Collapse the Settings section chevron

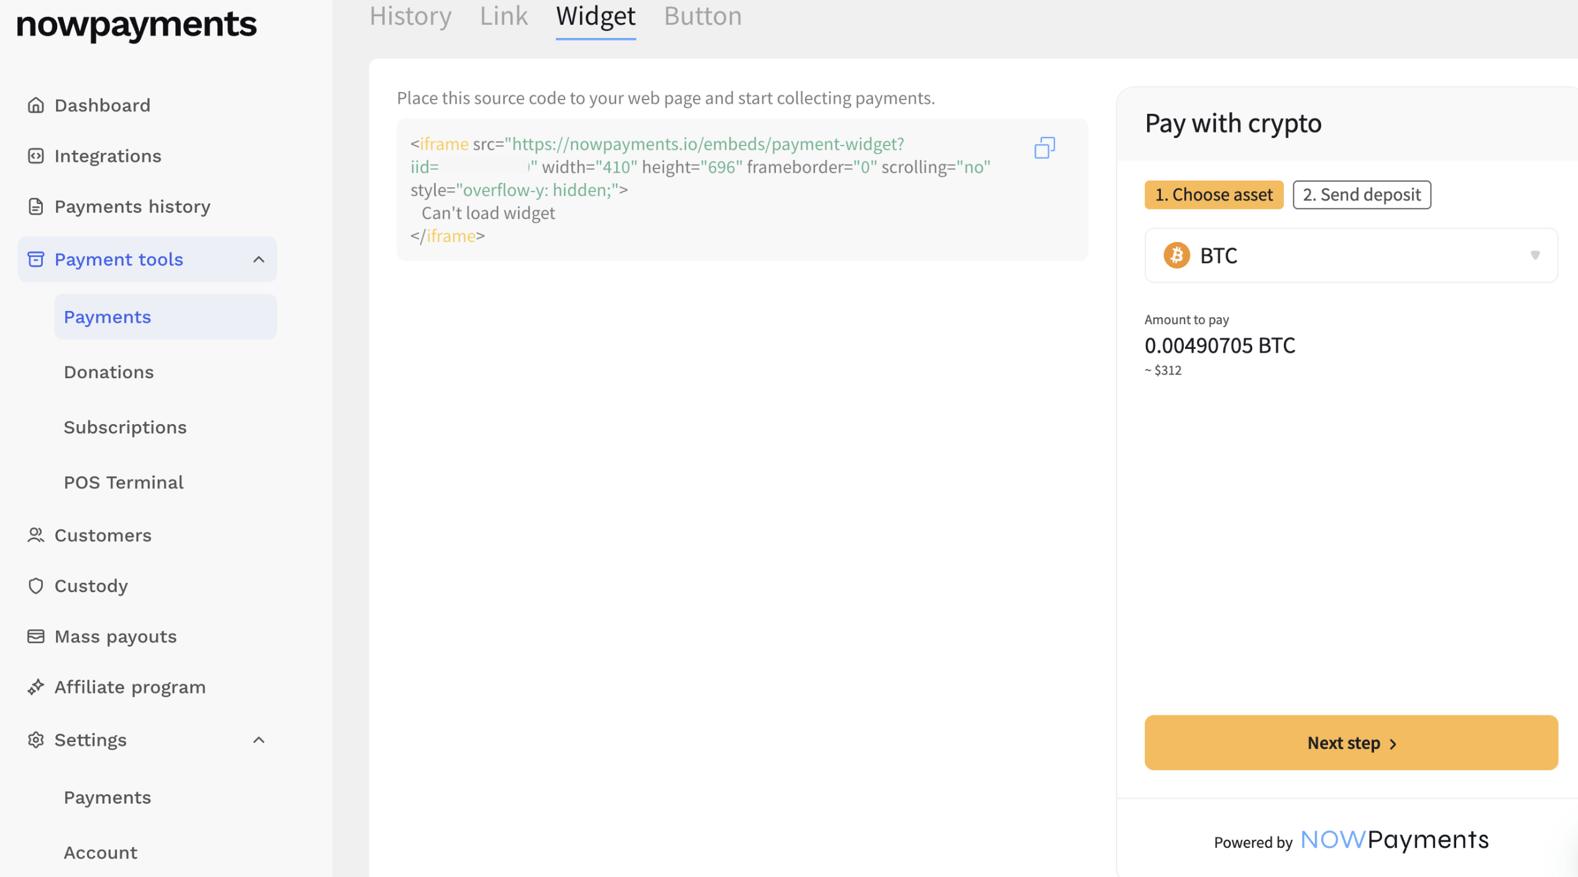(259, 740)
